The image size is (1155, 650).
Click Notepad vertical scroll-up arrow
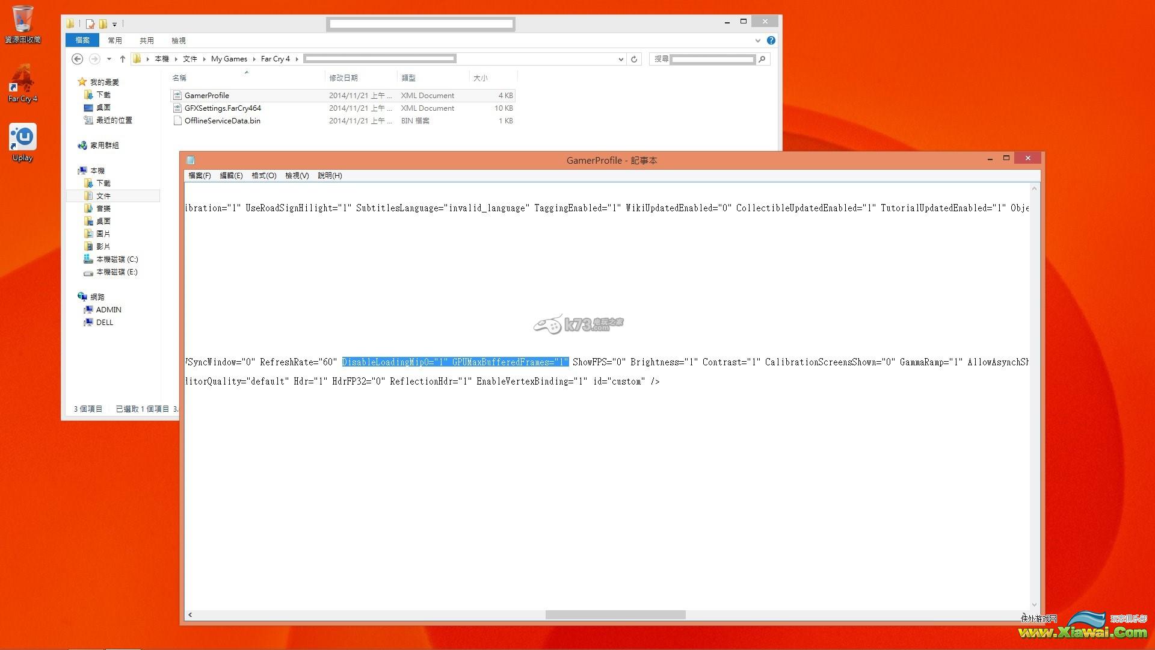point(1034,188)
